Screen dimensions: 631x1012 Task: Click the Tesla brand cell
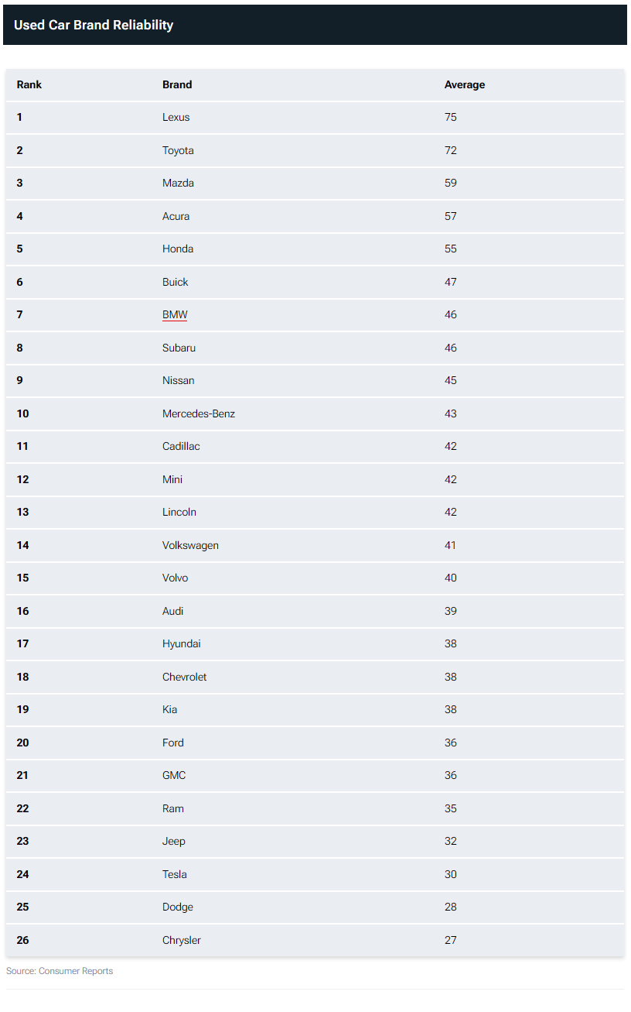pyautogui.click(x=175, y=874)
